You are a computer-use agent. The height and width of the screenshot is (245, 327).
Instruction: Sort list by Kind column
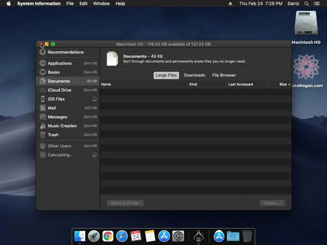coord(207,84)
